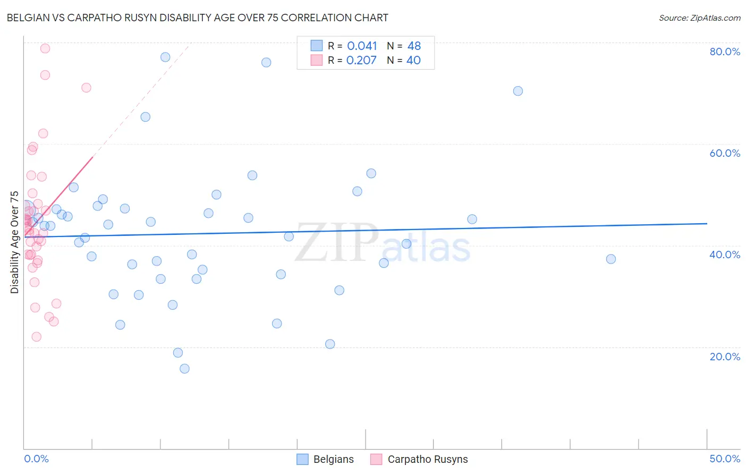Select the Belgians legend label
747x474 pixels.
coord(334,459)
